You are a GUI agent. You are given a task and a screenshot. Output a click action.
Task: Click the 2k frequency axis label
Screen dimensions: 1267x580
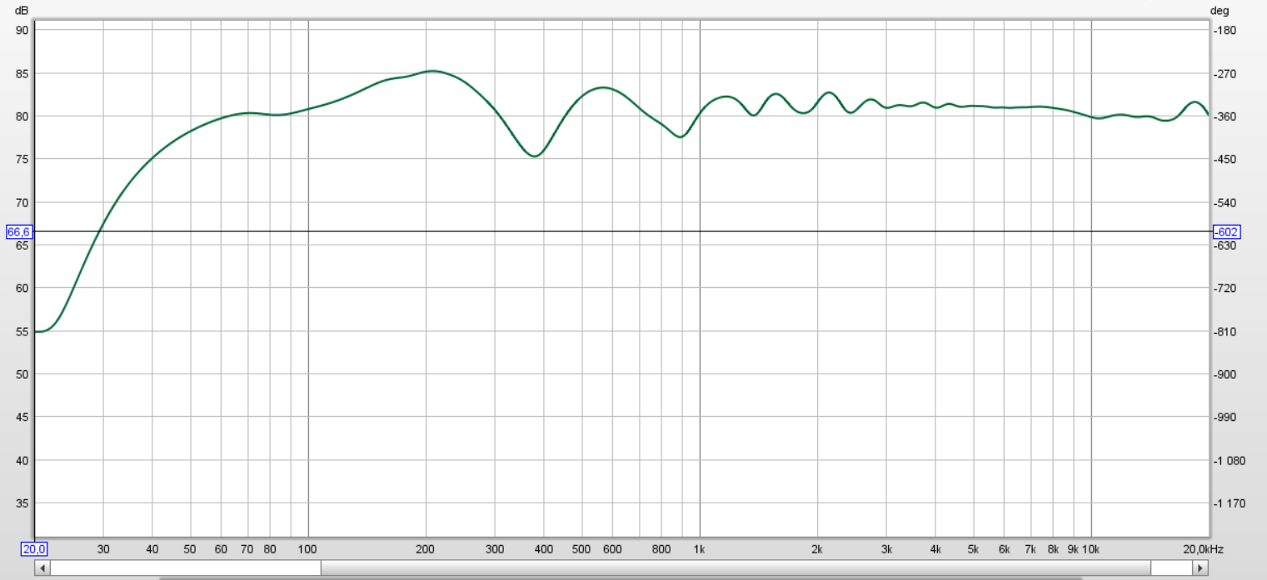point(817,549)
